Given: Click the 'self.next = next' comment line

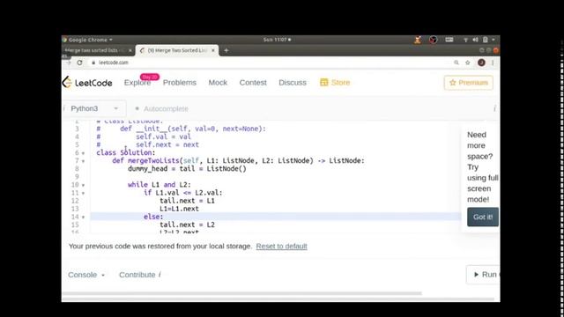Looking at the screenshot, I should pyautogui.click(x=167, y=144).
